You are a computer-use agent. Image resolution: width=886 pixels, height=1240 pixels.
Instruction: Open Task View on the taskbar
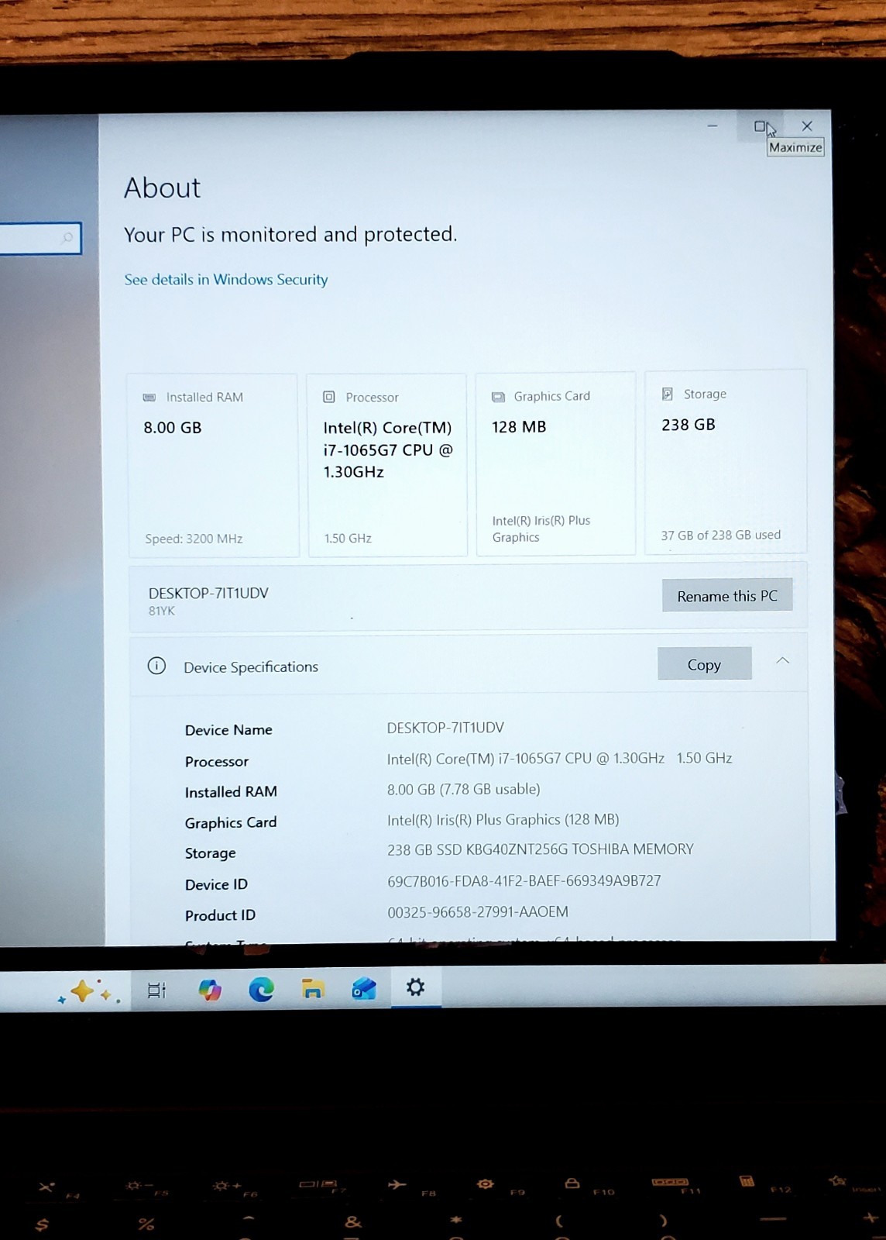[156, 990]
